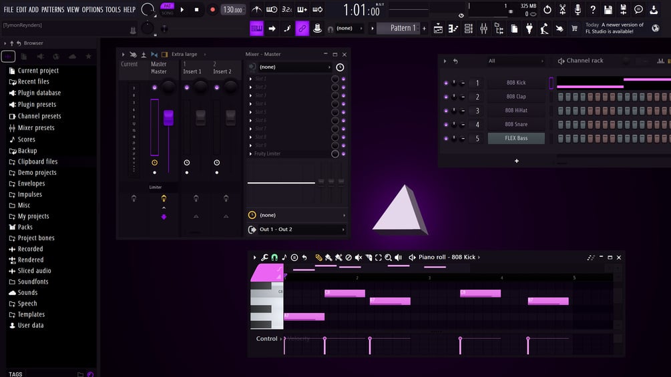This screenshot has height=377, width=671.
Task: Select the FLEX Bass channel button
Action: point(516,138)
